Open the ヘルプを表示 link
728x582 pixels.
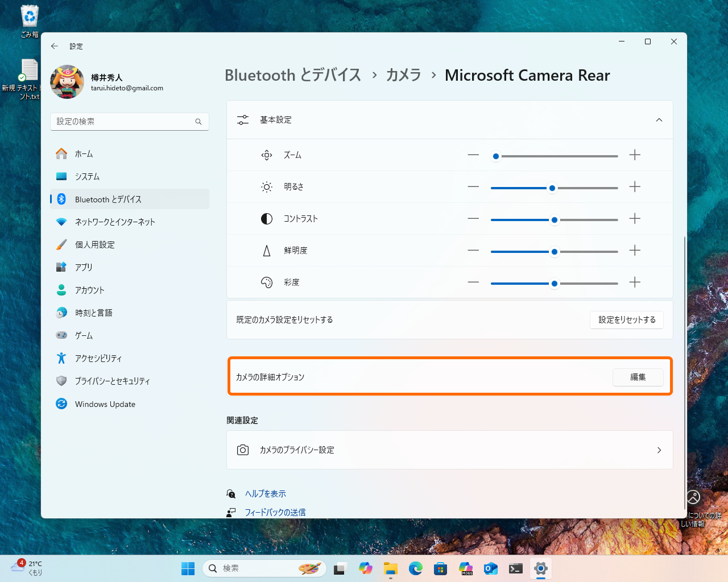point(266,494)
